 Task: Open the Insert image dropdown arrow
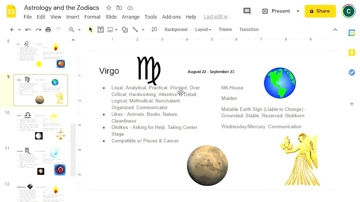point(116,29)
